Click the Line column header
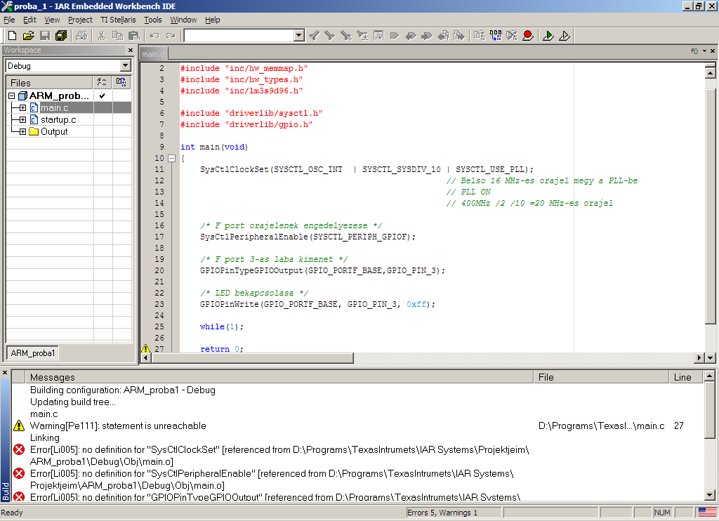Viewport: 719px width, 521px height. click(685, 377)
